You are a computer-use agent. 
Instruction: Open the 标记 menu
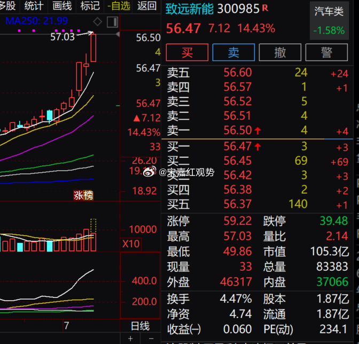click(90, 6)
